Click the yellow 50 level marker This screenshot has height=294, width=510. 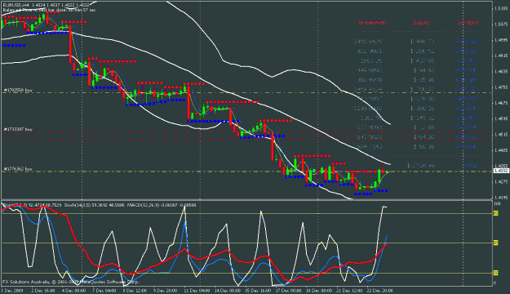point(496,243)
